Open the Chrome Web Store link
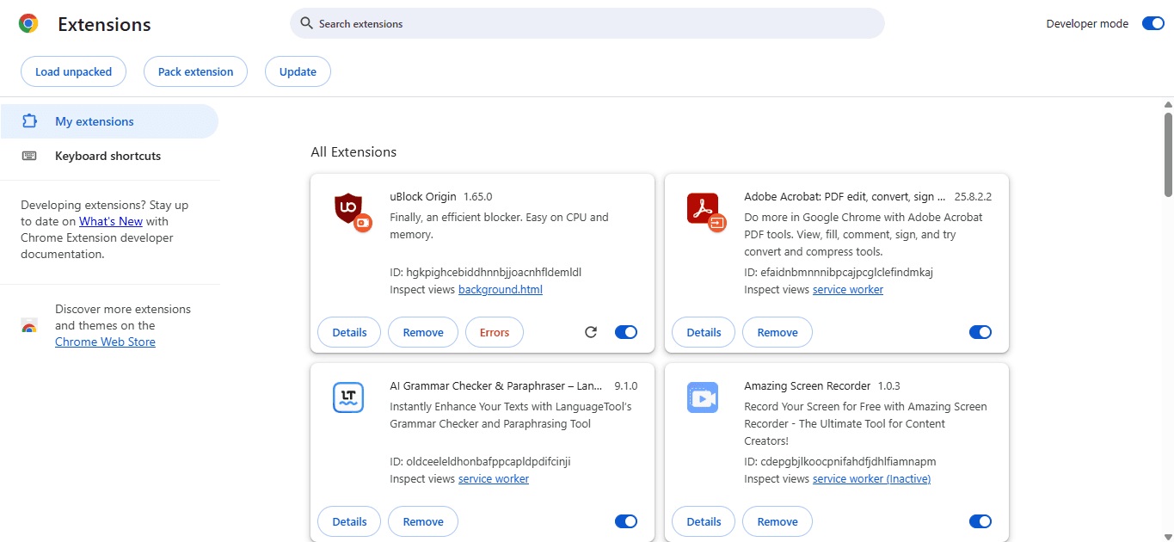 (105, 342)
